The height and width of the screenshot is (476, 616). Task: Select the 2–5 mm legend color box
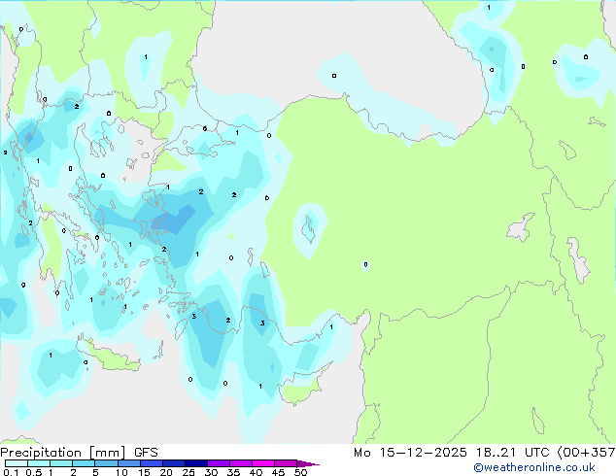pos(84,463)
